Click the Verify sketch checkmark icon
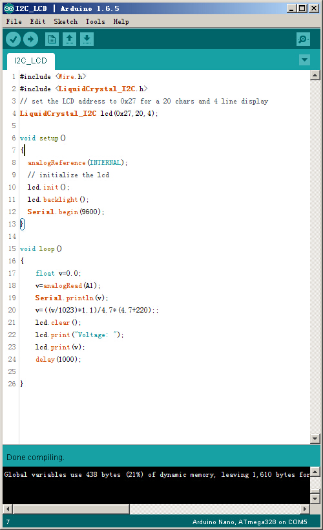 point(14,39)
